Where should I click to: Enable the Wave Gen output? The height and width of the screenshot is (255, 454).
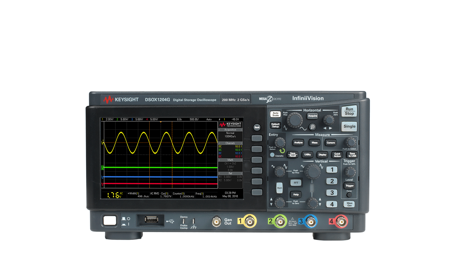(350, 204)
